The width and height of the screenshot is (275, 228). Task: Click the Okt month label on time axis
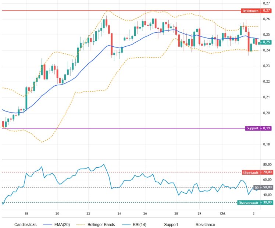[222, 213]
